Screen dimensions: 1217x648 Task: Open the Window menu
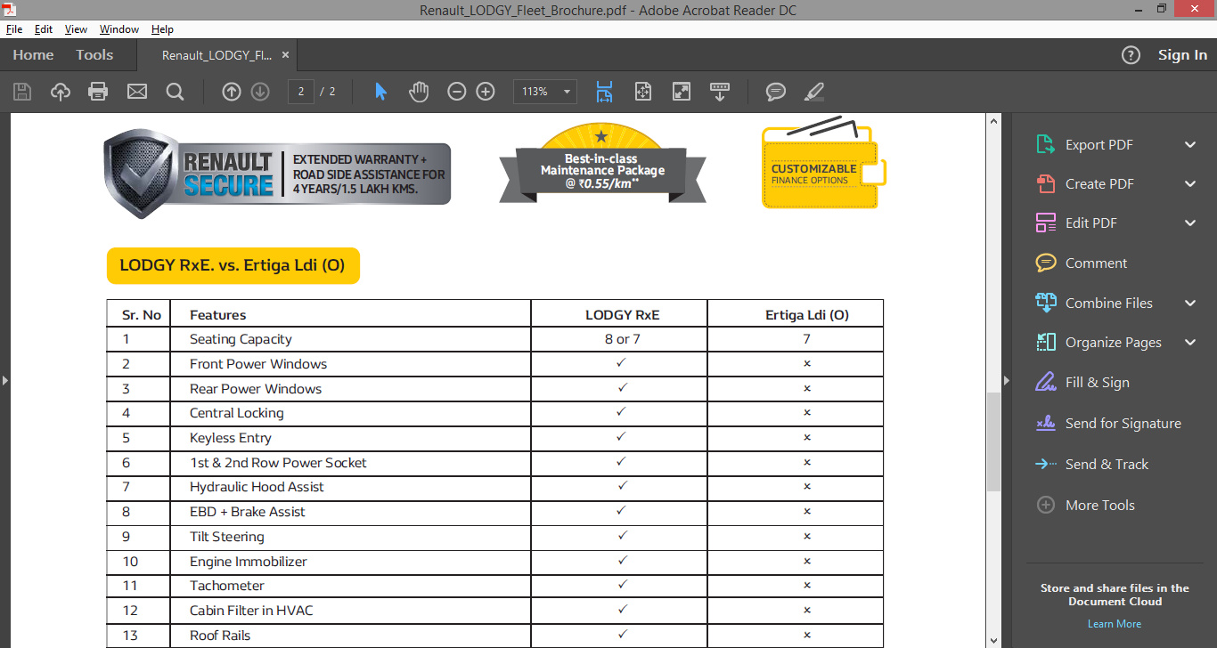tap(119, 29)
